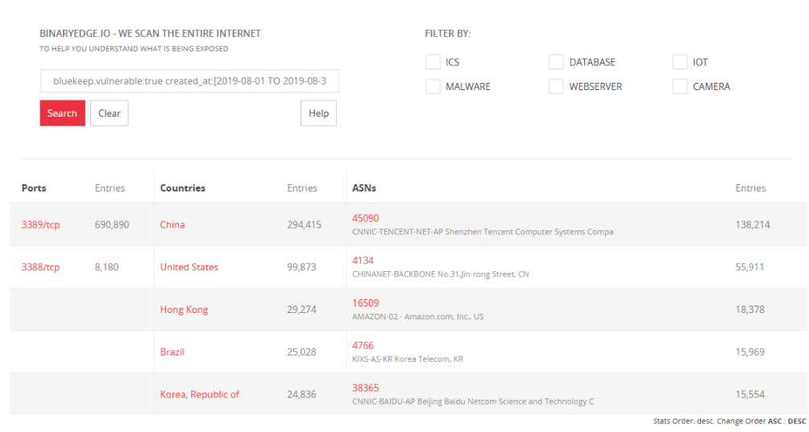This screenshot has width=809, height=432.
Task: Enable the ICS filter checkbox
Action: coord(433,62)
